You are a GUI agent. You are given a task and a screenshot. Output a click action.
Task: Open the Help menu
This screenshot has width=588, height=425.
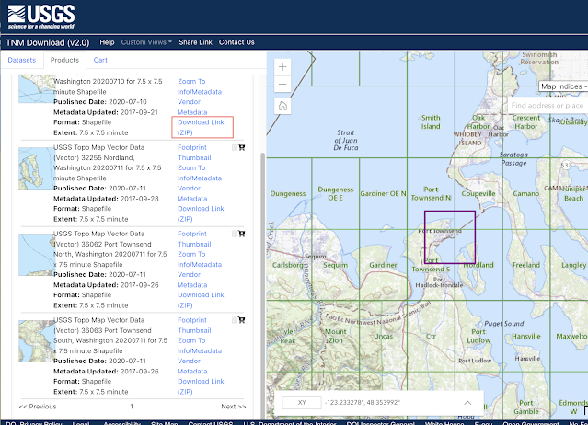pyautogui.click(x=107, y=42)
